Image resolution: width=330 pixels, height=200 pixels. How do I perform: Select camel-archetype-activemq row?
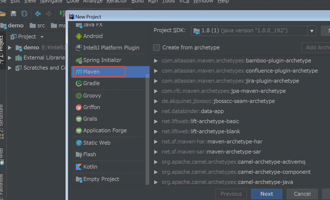(x=241, y=162)
